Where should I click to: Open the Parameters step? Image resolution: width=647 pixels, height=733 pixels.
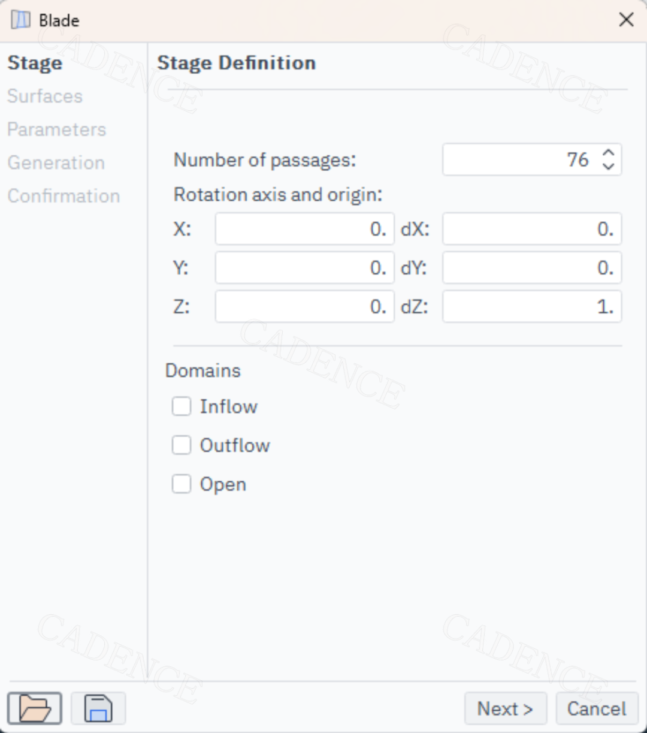(x=57, y=129)
